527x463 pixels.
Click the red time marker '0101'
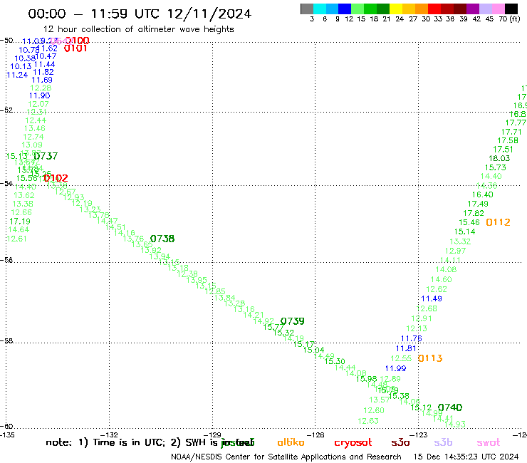point(75,48)
